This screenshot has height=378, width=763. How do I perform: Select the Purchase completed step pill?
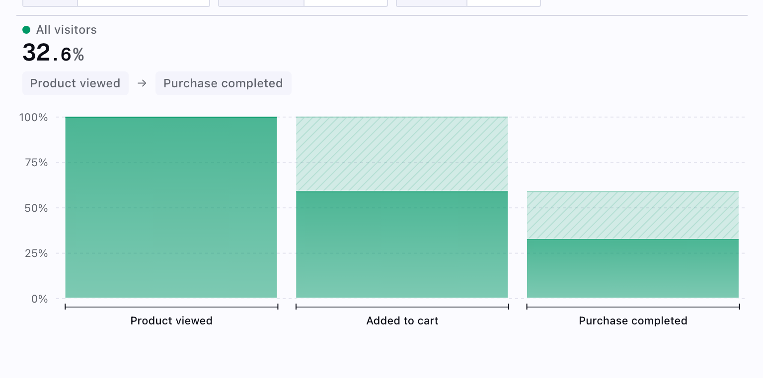point(223,83)
